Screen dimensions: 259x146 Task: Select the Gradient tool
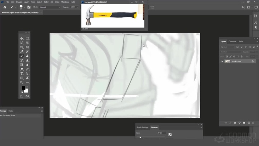[22, 65]
